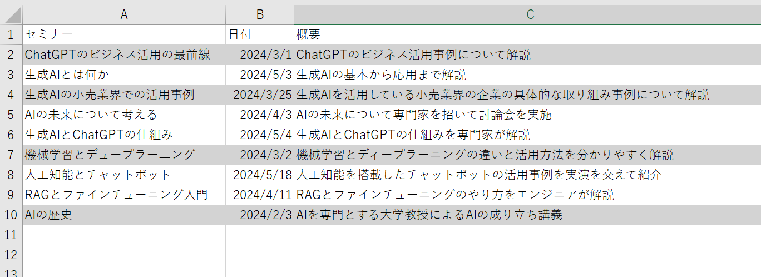Select column C header

(x=527, y=14)
